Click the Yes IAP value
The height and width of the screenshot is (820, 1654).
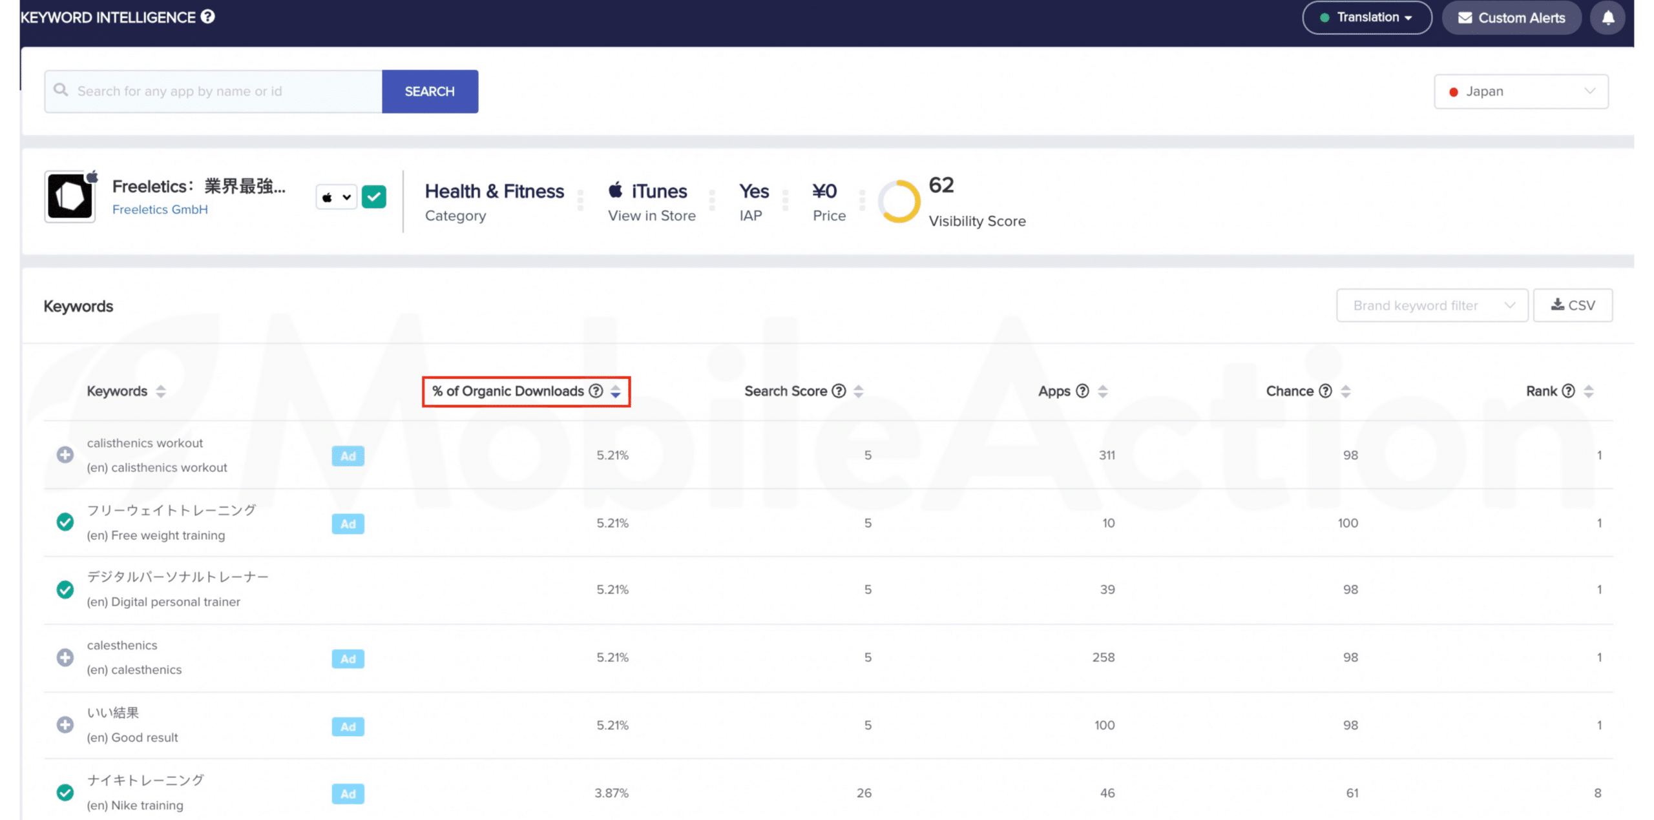pyautogui.click(x=754, y=191)
